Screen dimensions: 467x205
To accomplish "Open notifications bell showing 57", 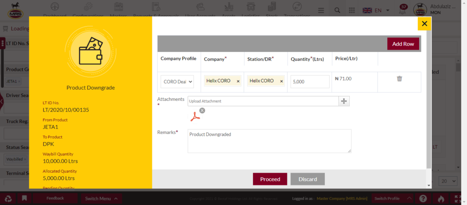I will click(x=404, y=10).
